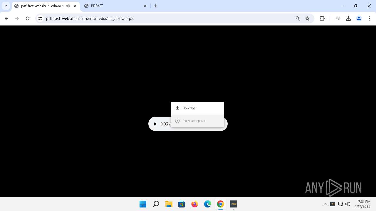Close the pdf-fast-website tab
The image size is (376, 211).
click(x=75, y=6)
